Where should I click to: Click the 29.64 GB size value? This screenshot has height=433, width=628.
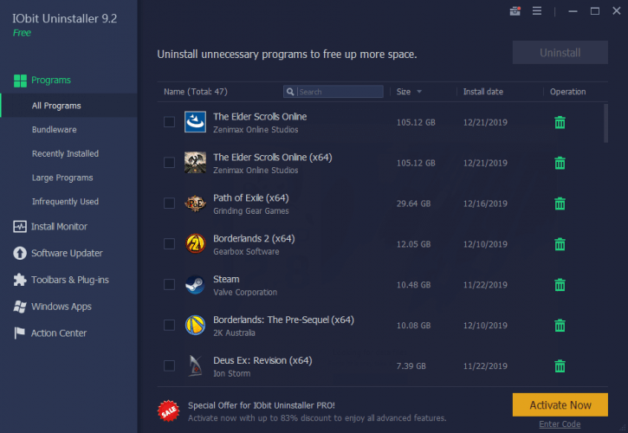tap(413, 204)
